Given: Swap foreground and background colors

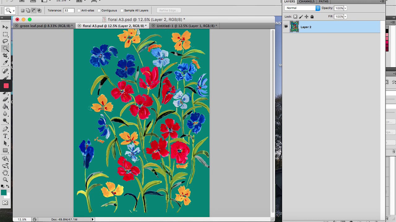Looking at the screenshot, I should coord(8,186).
